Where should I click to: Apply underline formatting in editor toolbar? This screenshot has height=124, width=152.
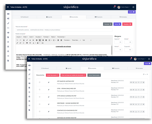click(x=30, y=40)
